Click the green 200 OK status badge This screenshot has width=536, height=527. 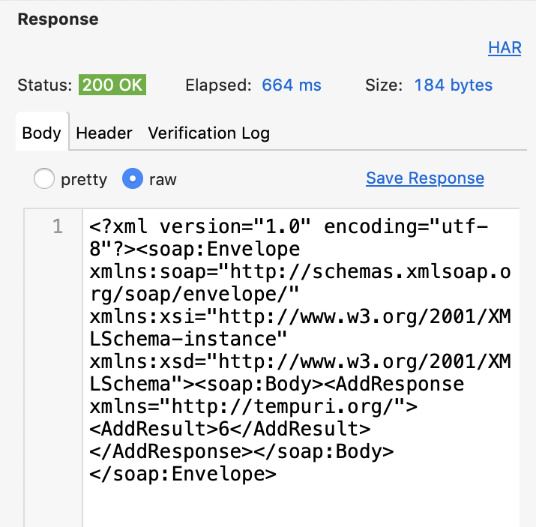click(112, 85)
